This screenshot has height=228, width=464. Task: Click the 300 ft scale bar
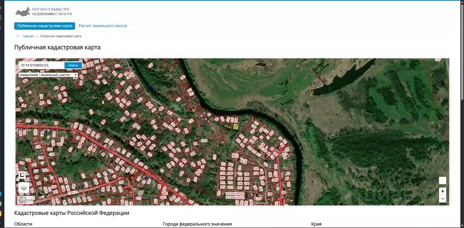[x=22, y=202]
